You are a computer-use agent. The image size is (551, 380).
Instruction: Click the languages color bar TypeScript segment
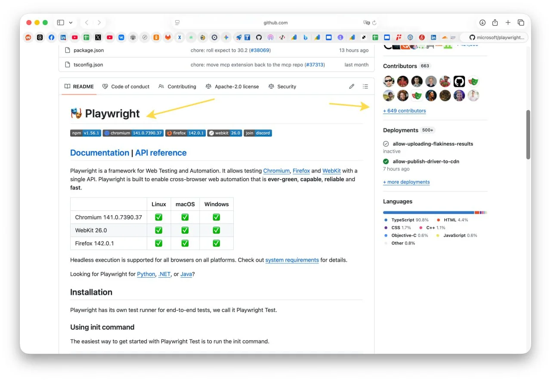(428, 212)
